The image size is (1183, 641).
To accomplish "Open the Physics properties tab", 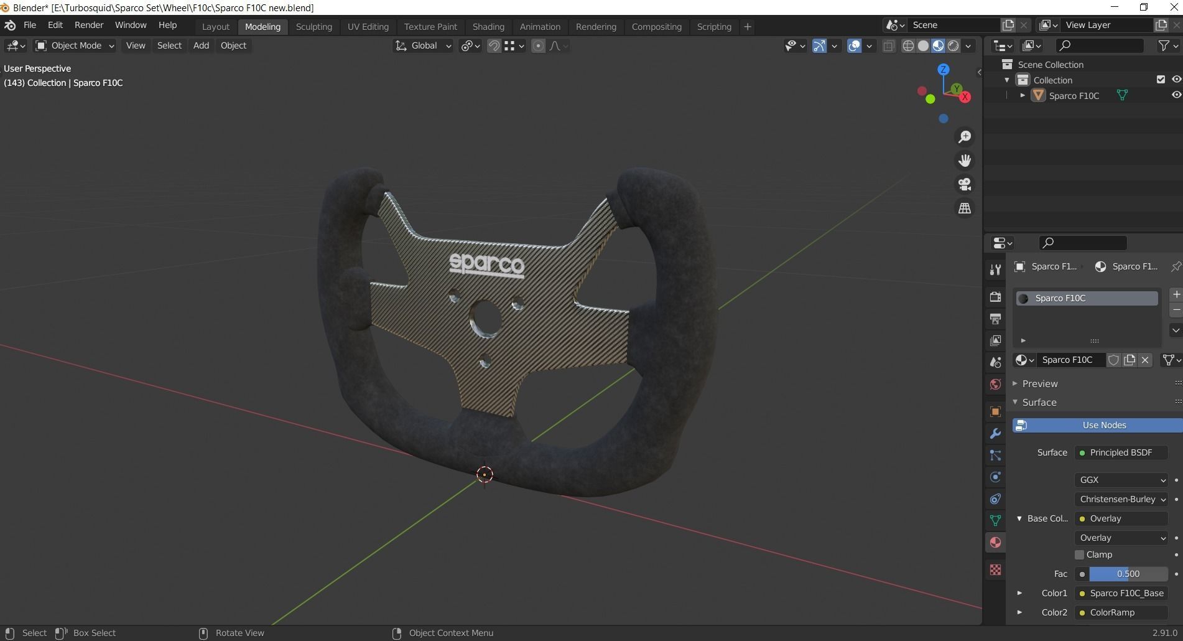I will (995, 477).
